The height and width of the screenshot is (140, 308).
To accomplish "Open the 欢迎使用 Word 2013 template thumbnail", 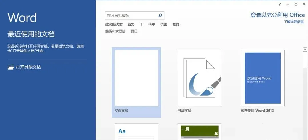I will [263, 78].
